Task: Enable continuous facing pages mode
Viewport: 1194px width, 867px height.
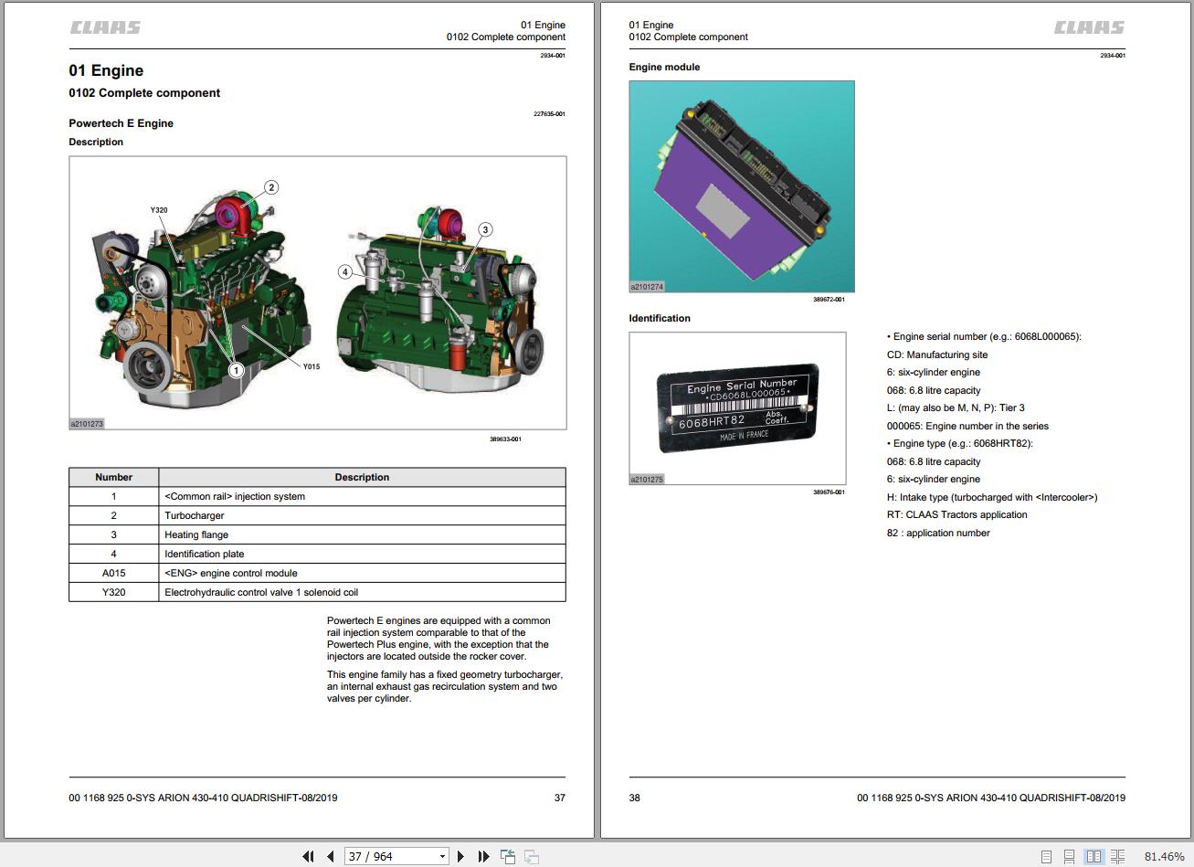Action: pyautogui.click(x=1118, y=856)
